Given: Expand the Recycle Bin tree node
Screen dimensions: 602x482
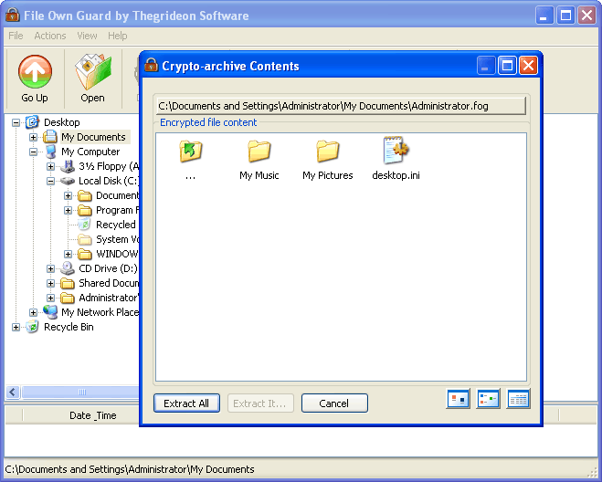Looking at the screenshot, I should (16, 327).
